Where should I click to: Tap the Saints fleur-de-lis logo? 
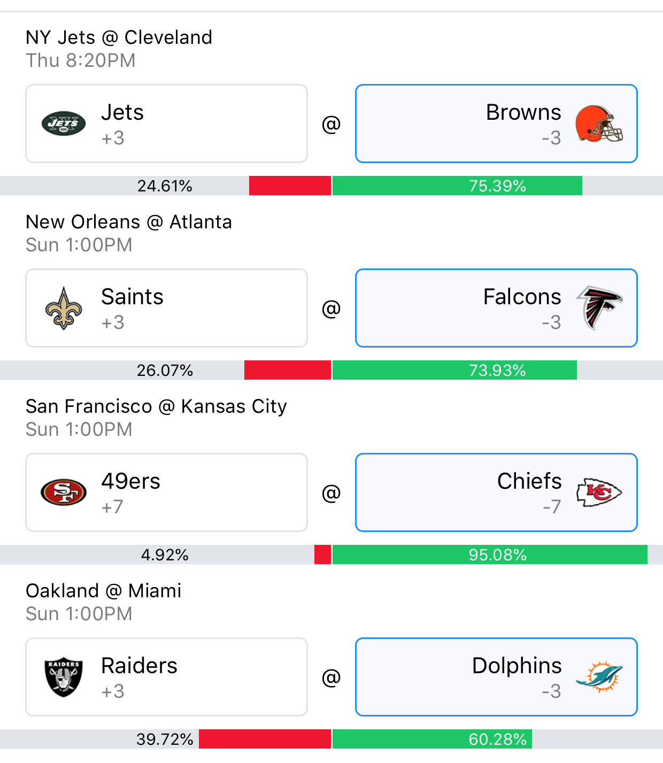(64, 308)
